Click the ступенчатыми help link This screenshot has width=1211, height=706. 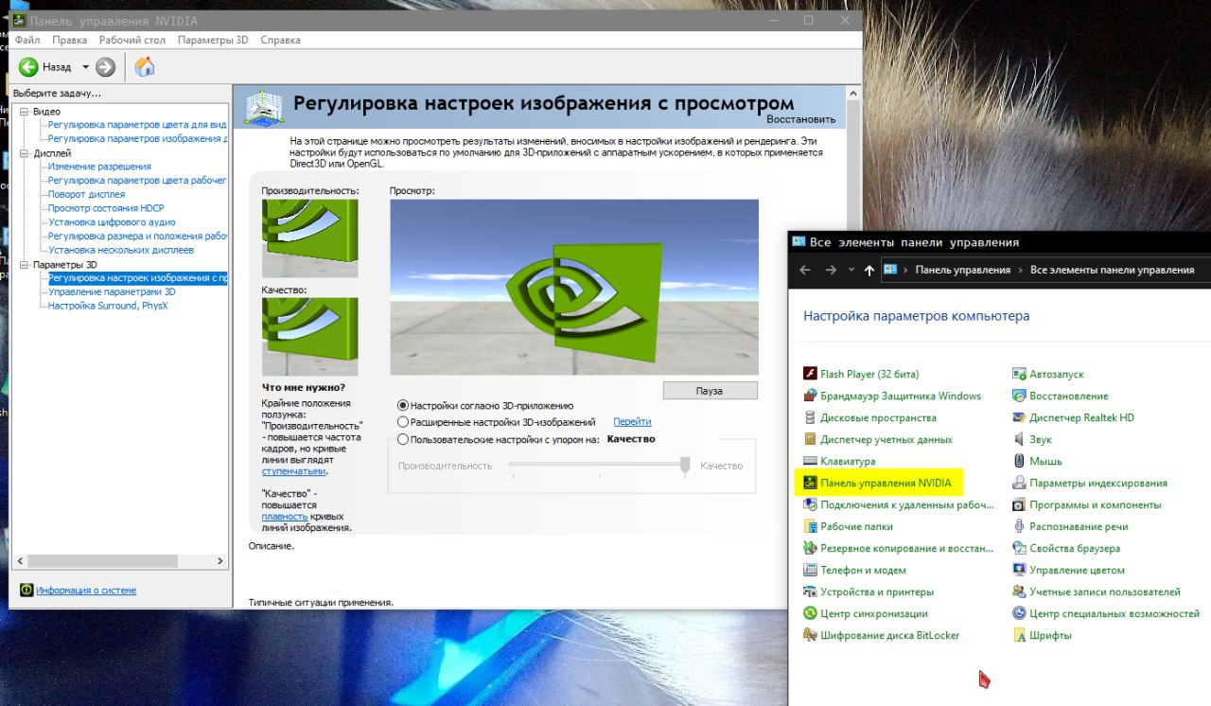pyautogui.click(x=293, y=471)
